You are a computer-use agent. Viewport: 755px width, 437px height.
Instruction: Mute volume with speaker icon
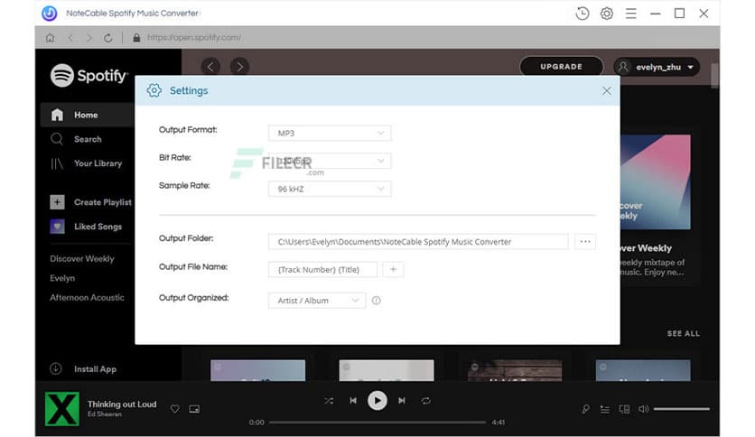(643, 409)
